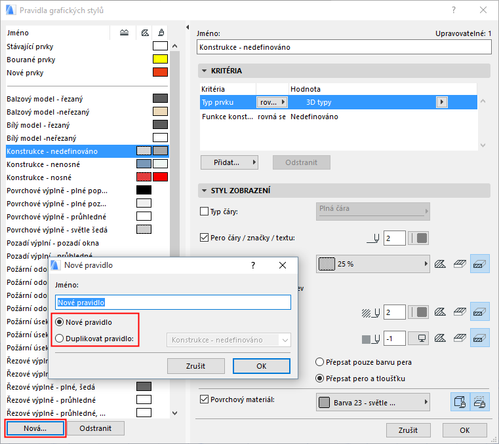This screenshot has width=499, height=444.
Task: Click the Odstranit button under rule list
Action: 96,428
